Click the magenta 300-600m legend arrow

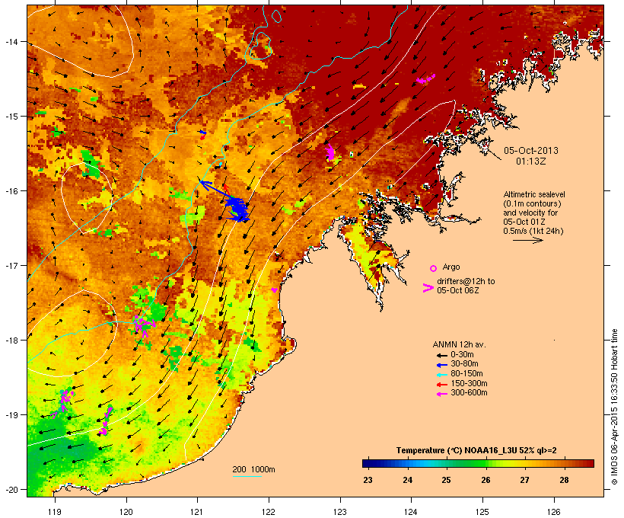[x=441, y=394]
